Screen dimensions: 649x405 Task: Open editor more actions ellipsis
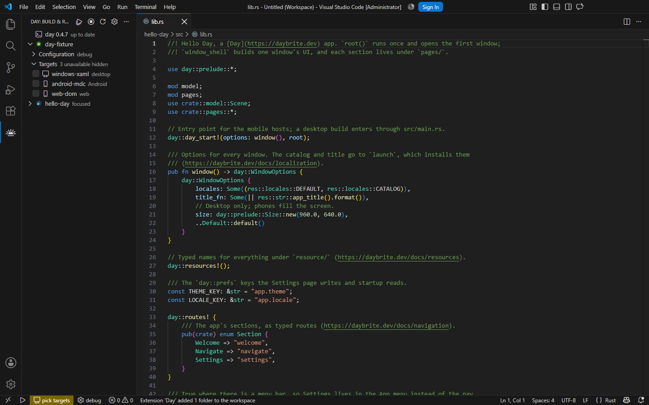point(639,22)
